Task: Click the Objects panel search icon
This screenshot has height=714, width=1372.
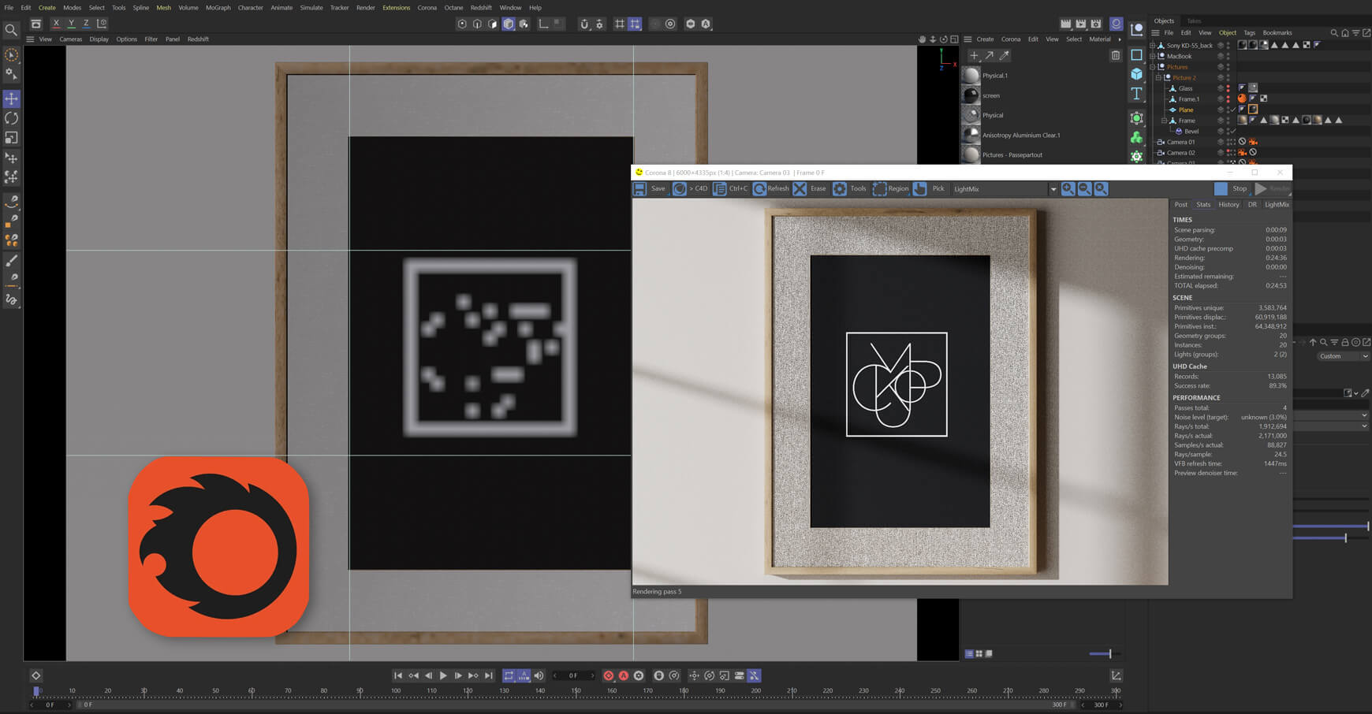Action: (1334, 33)
